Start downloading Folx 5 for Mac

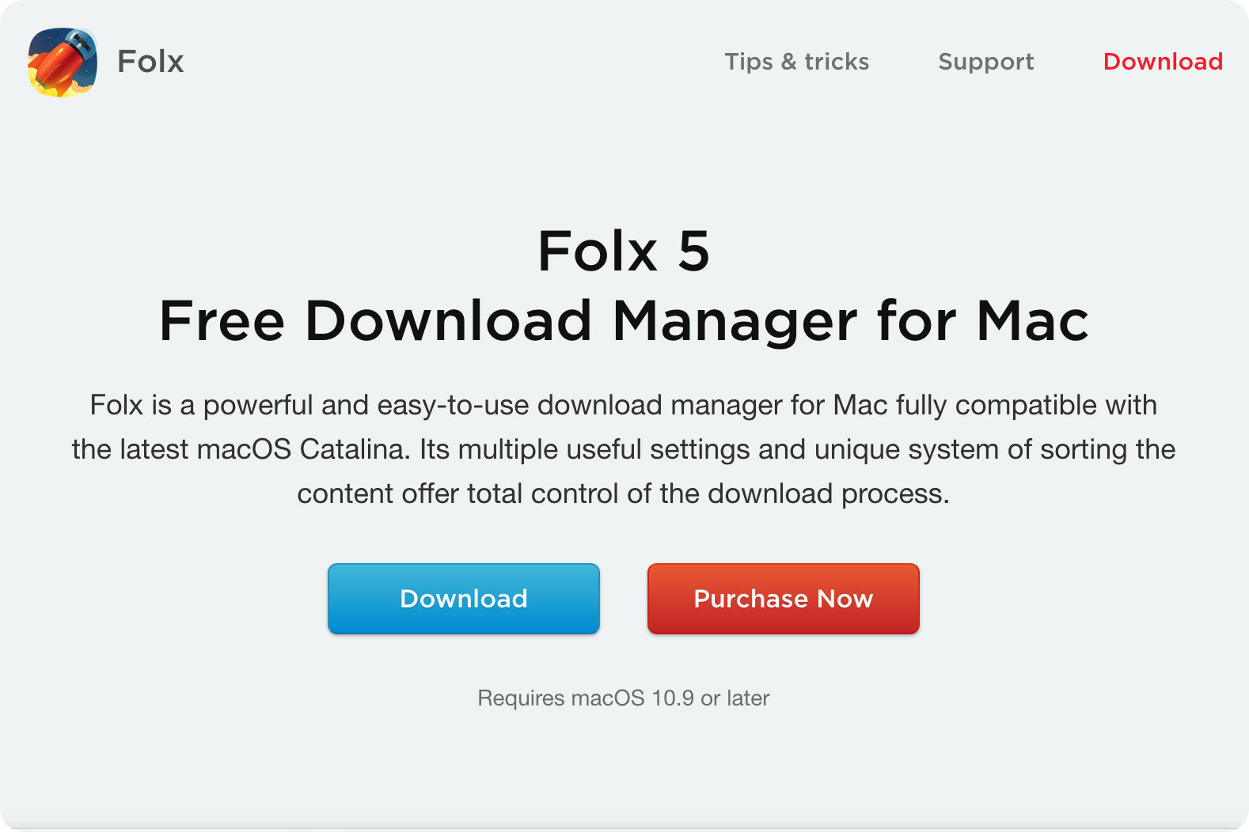click(x=463, y=599)
